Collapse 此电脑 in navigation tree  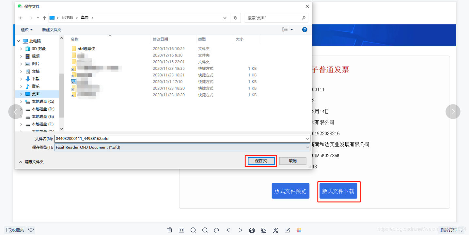(18, 41)
